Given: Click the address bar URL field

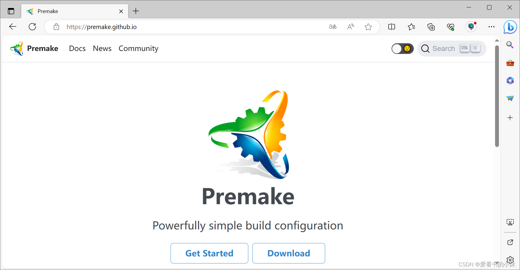Looking at the screenshot, I should pyautogui.click(x=190, y=27).
